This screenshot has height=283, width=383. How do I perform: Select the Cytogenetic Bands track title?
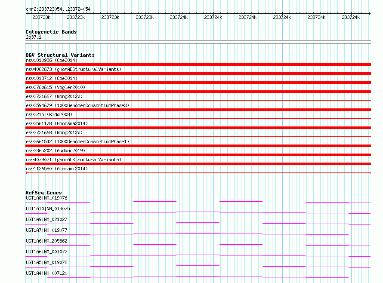coord(51,32)
